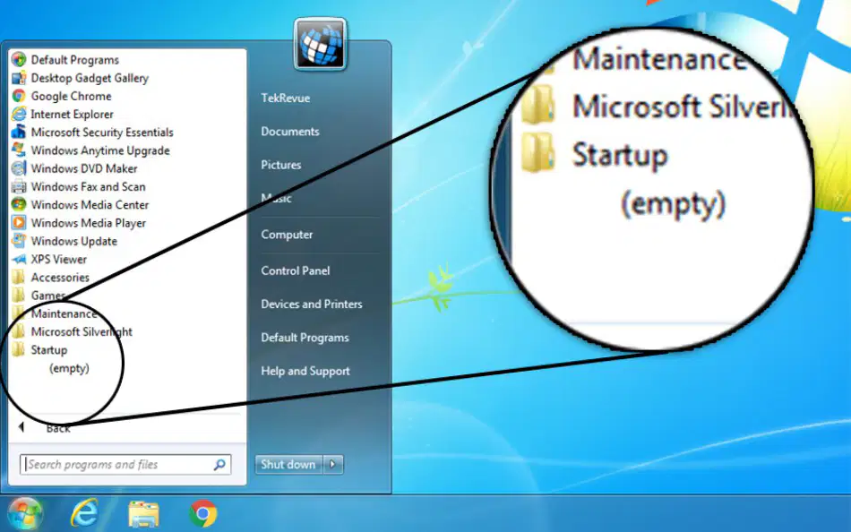This screenshot has width=851, height=532.
Task: Open Microsoft Security Essentials icon
Action: click(19, 132)
